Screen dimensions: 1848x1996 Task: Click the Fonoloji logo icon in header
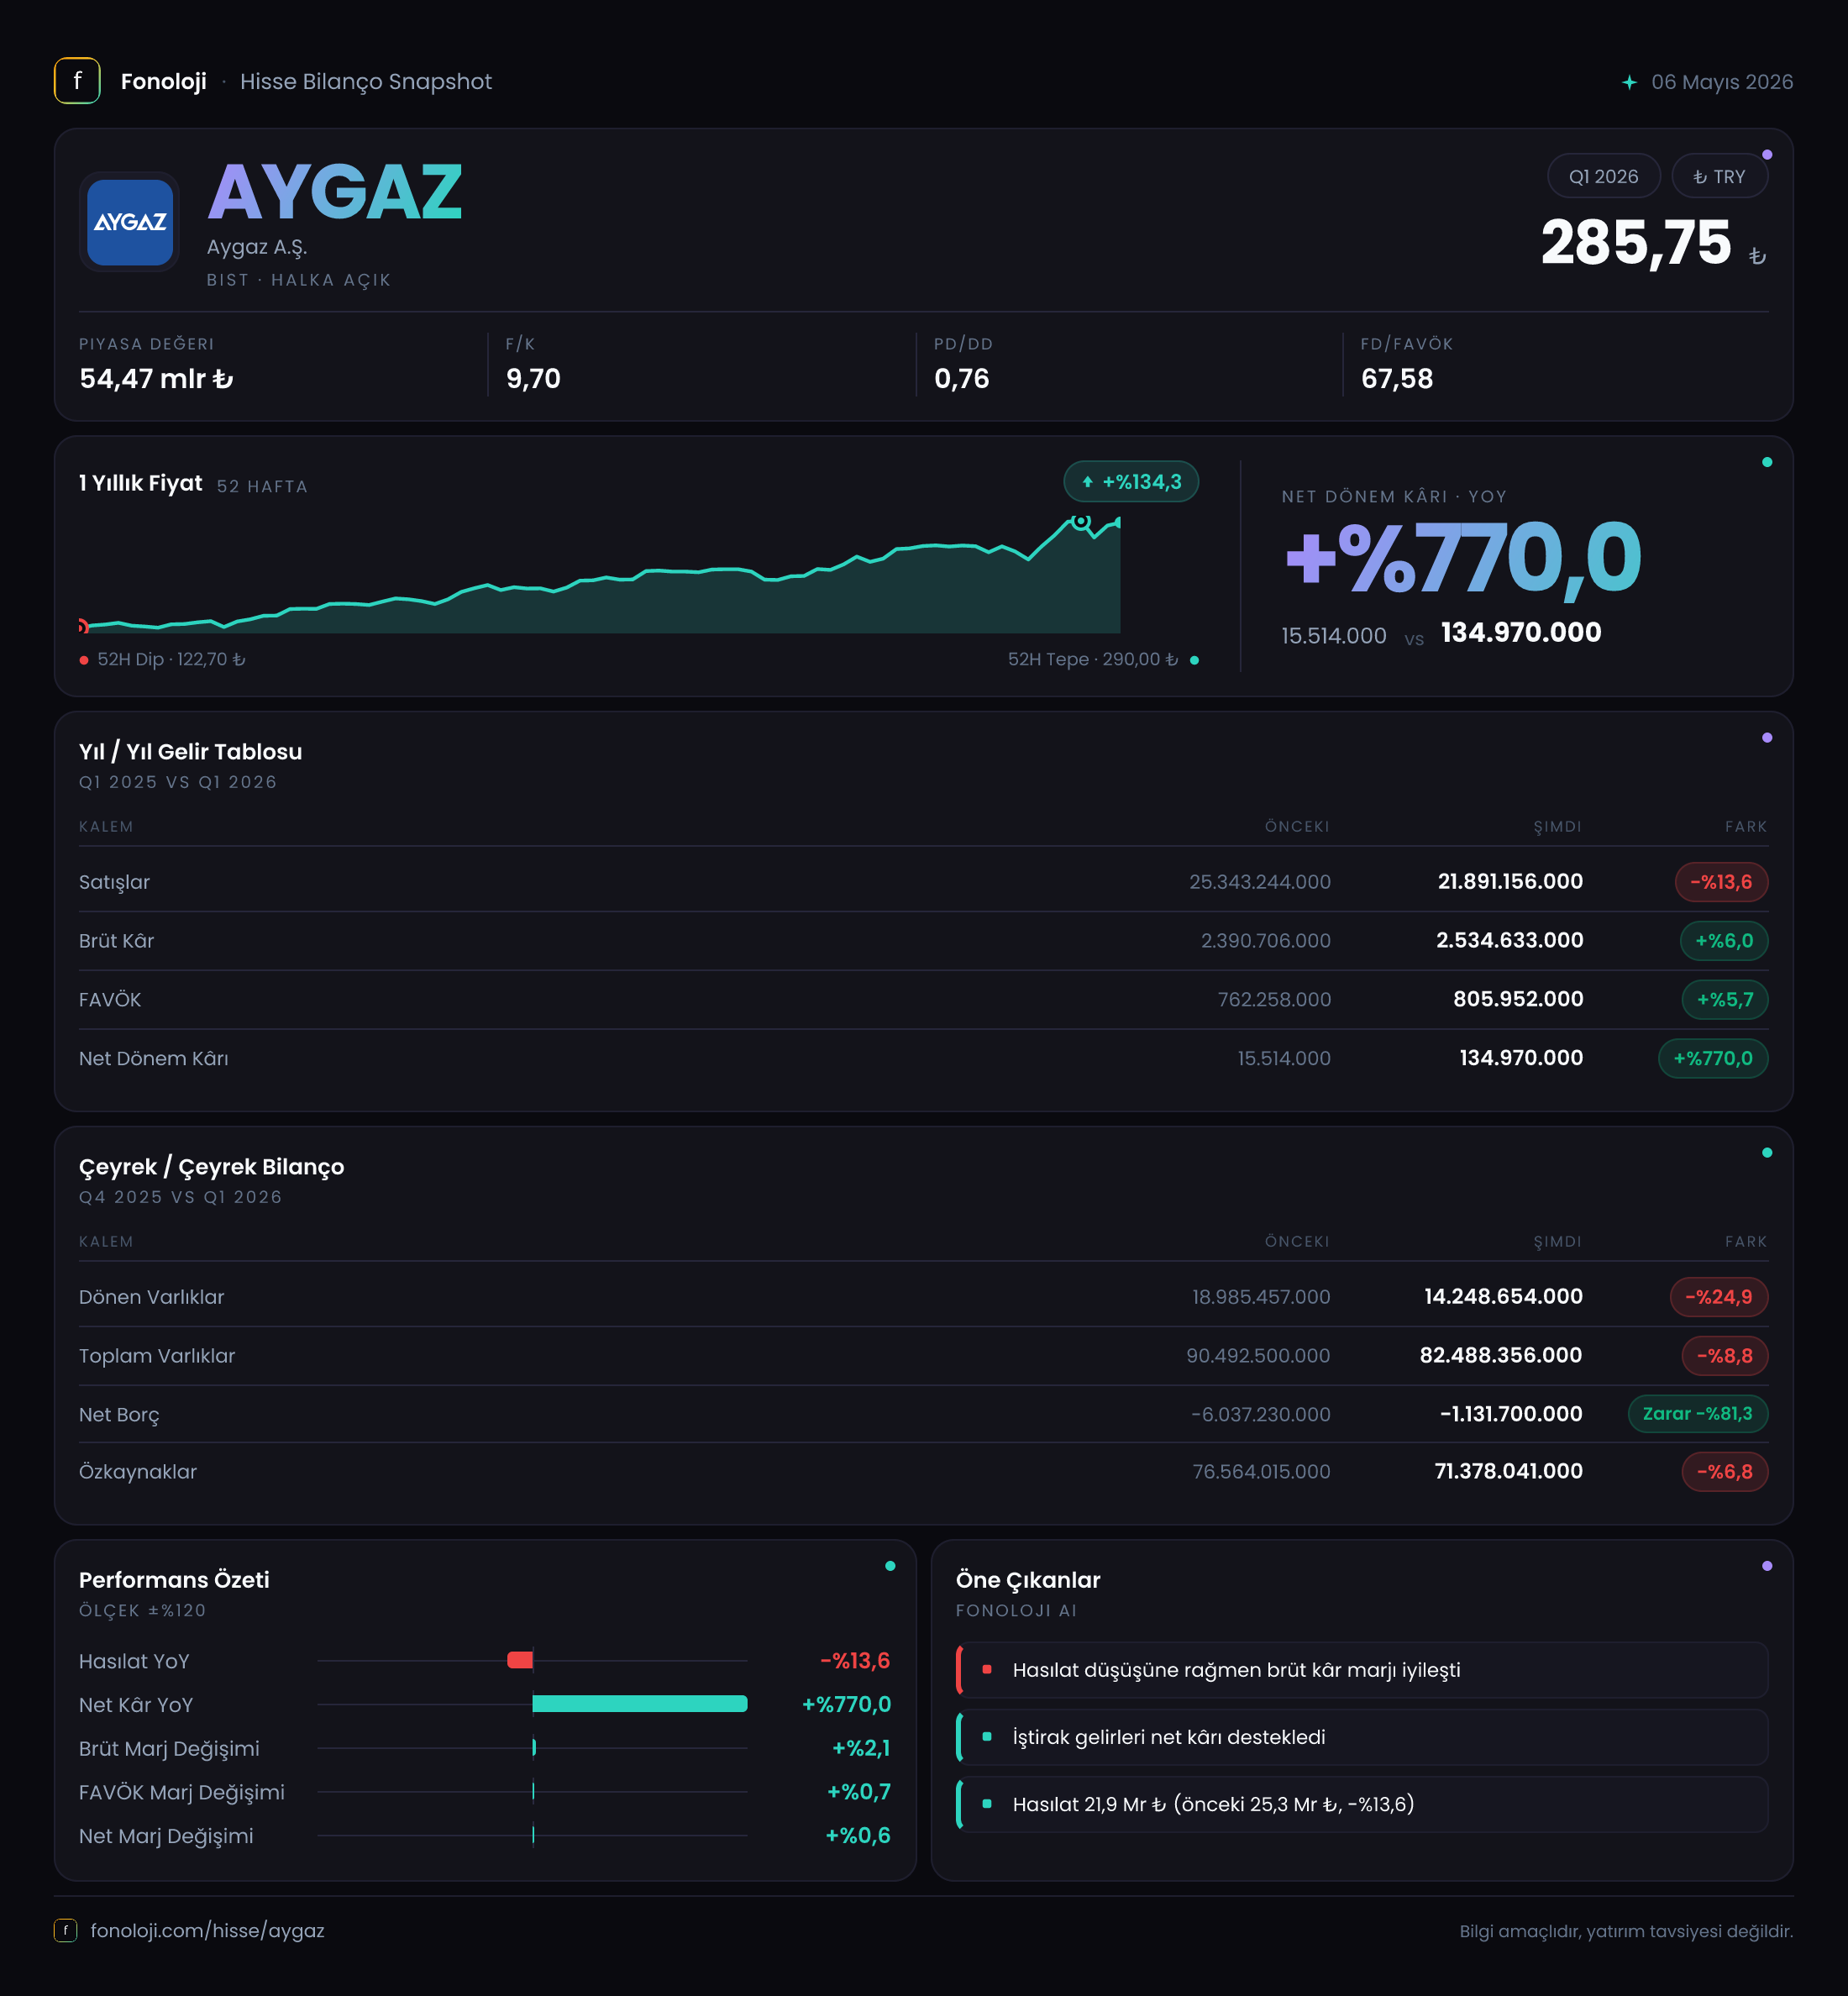click(77, 81)
